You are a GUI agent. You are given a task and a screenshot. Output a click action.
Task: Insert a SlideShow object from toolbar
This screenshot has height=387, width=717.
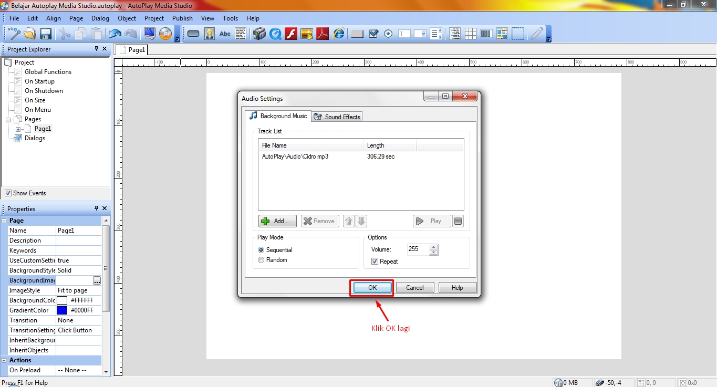point(307,34)
